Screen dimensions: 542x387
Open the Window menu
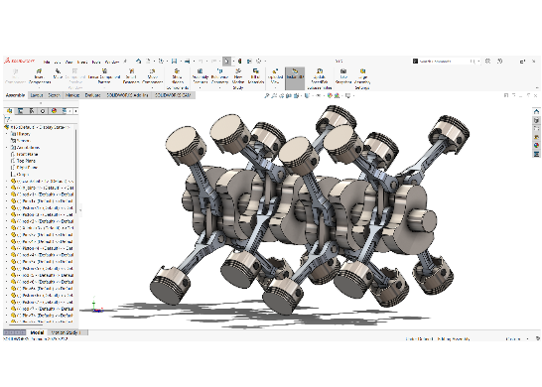pyautogui.click(x=112, y=63)
